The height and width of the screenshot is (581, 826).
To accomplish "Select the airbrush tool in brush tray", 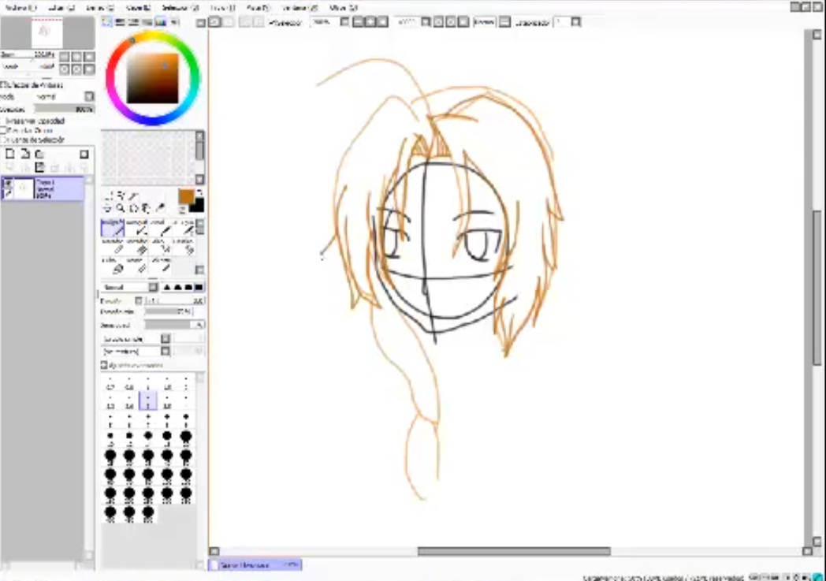I will click(x=137, y=228).
